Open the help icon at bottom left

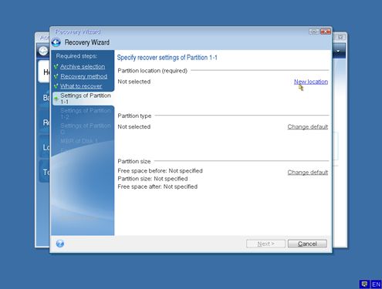(60, 244)
